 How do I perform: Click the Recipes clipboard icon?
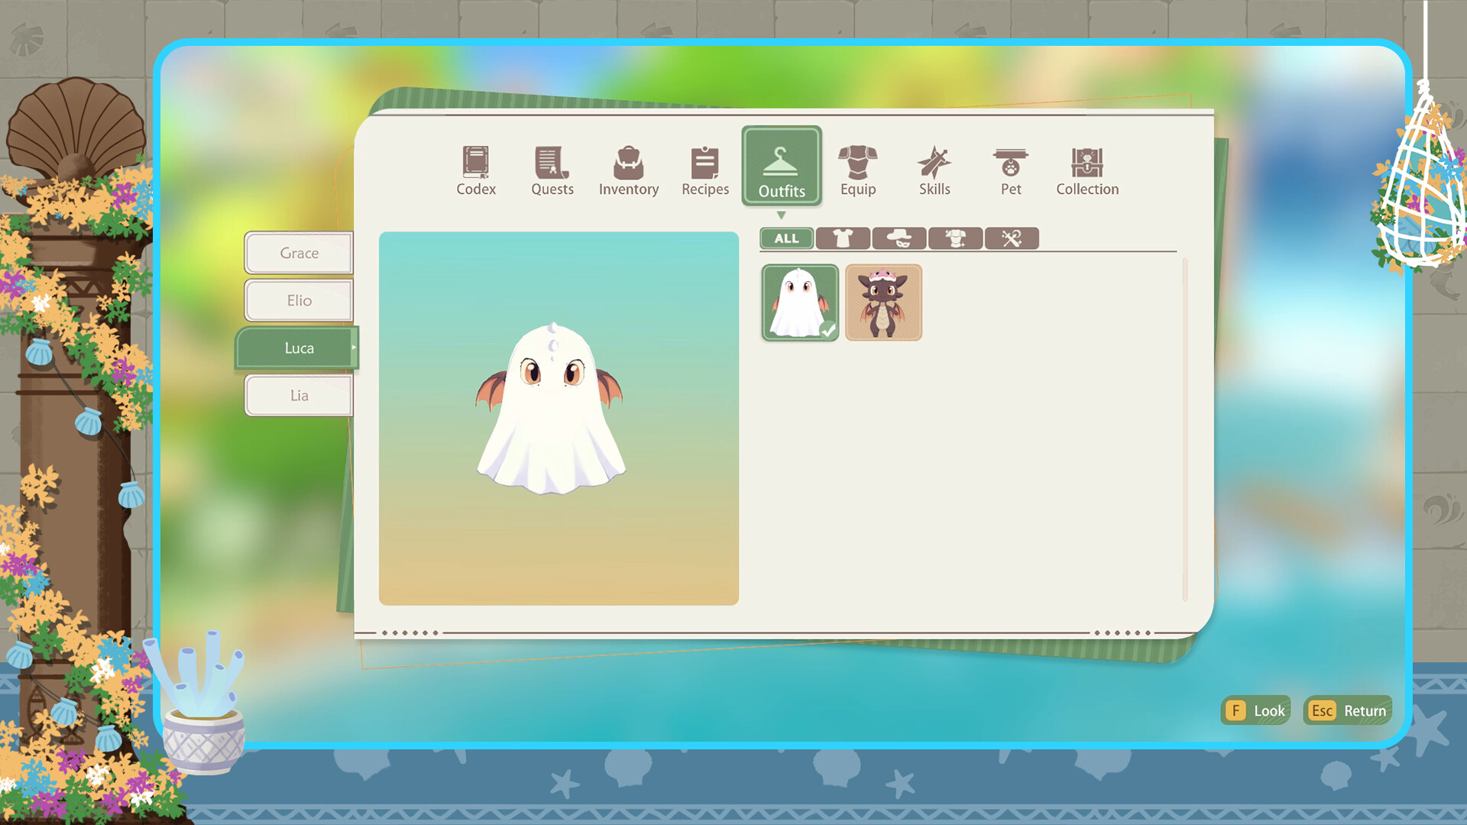coord(704,164)
